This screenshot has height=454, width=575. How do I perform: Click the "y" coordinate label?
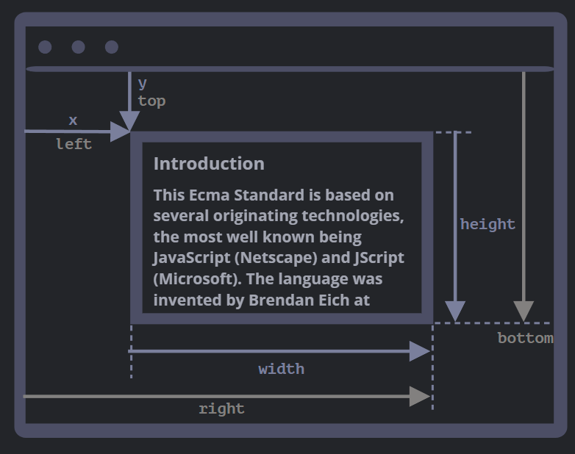click(143, 83)
